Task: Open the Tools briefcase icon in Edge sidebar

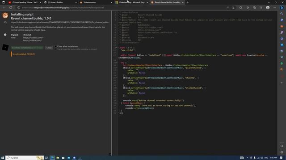Action: pyautogui.click(x=282, y=26)
